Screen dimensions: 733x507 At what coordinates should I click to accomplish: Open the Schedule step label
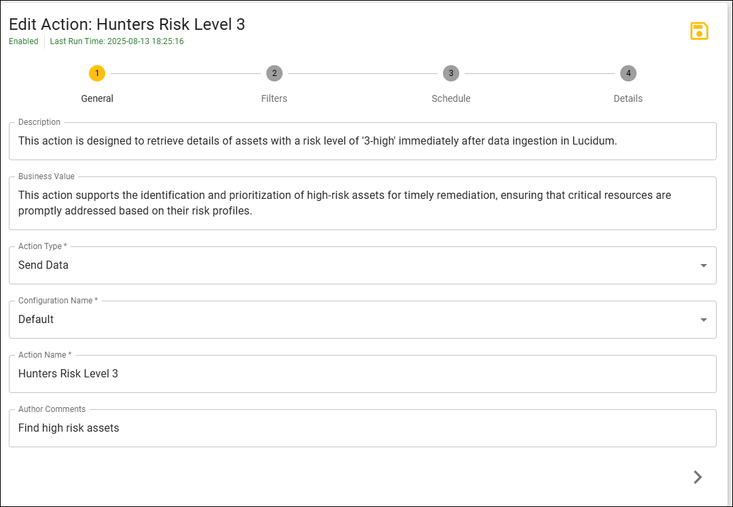[x=451, y=98]
